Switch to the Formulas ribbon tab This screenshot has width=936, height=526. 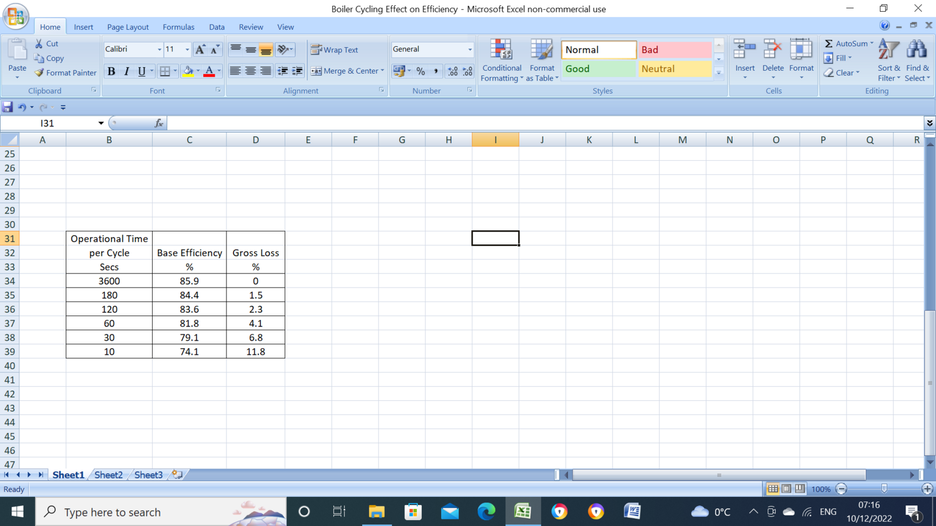178,27
